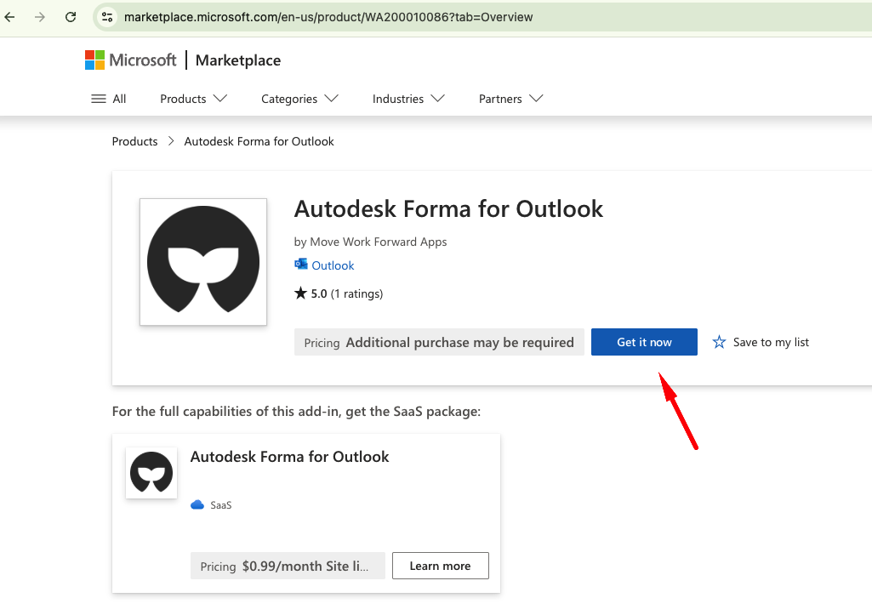The image size is (872, 615).
Task: Expand the Products dropdown menu
Action: click(x=193, y=99)
